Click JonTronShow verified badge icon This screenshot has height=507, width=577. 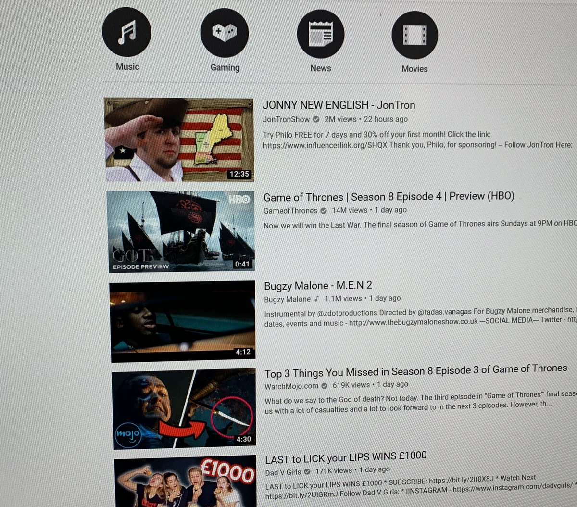[316, 119]
